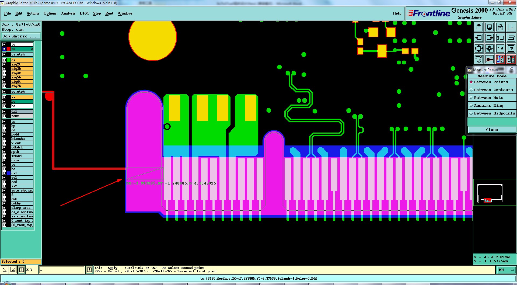Open the Windows menu
517x285 pixels.
(x=125, y=13)
